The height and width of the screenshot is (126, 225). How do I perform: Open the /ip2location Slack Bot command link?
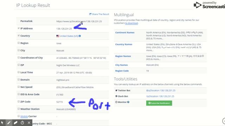[160, 96]
